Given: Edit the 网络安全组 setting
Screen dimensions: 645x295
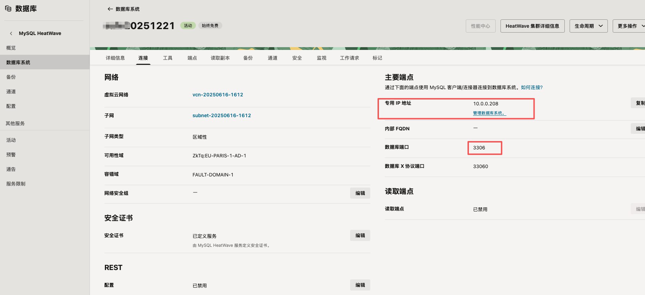Looking at the screenshot, I should coord(360,193).
